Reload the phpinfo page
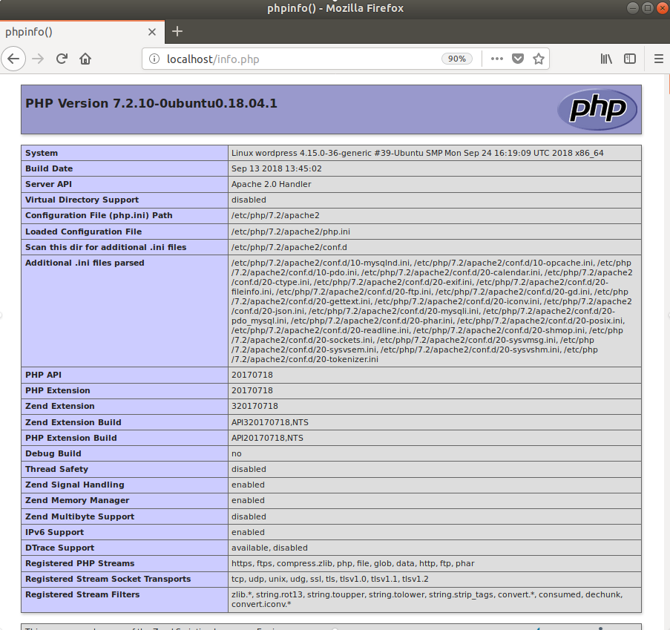This screenshot has width=670, height=630. click(x=62, y=59)
